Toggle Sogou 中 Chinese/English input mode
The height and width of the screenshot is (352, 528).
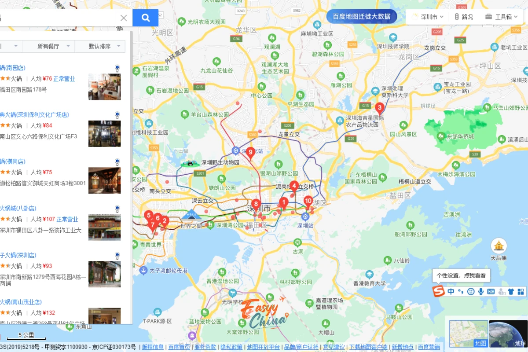(x=451, y=292)
